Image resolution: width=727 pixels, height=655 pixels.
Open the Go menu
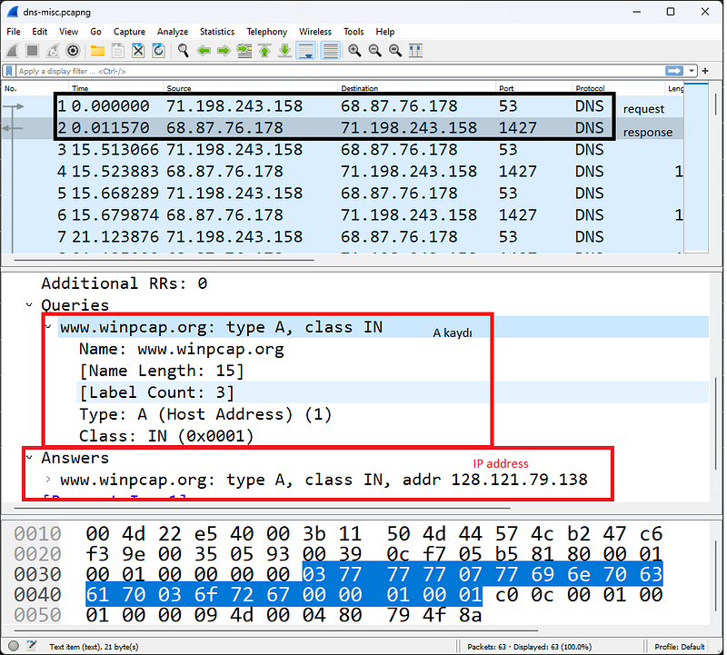[95, 32]
